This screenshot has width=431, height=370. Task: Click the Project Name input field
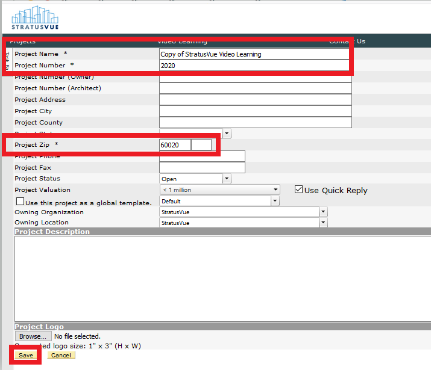[x=254, y=54]
